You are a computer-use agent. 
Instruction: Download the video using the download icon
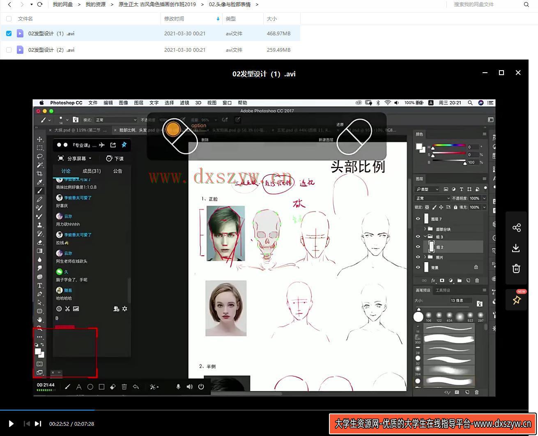516,248
